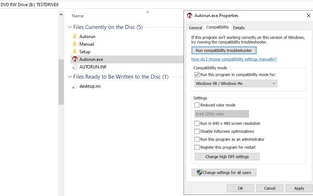
Task: Open How do I choose compatibility settings link
Action: 234,59
